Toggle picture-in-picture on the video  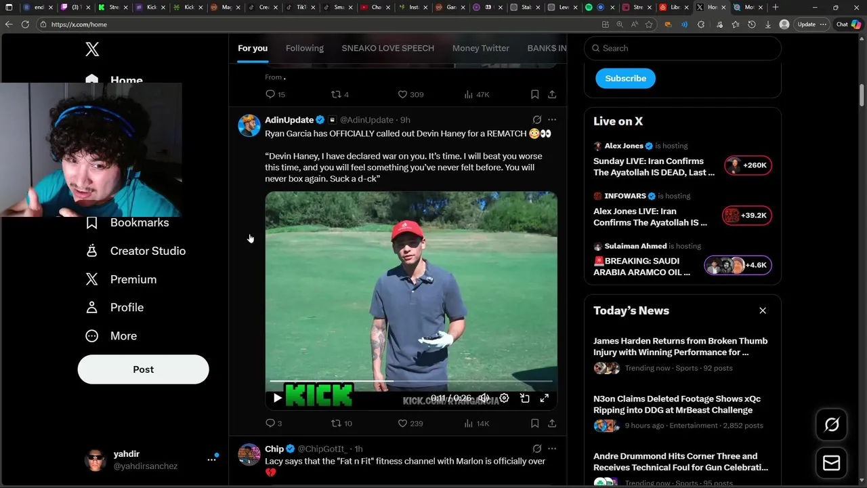click(x=524, y=398)
